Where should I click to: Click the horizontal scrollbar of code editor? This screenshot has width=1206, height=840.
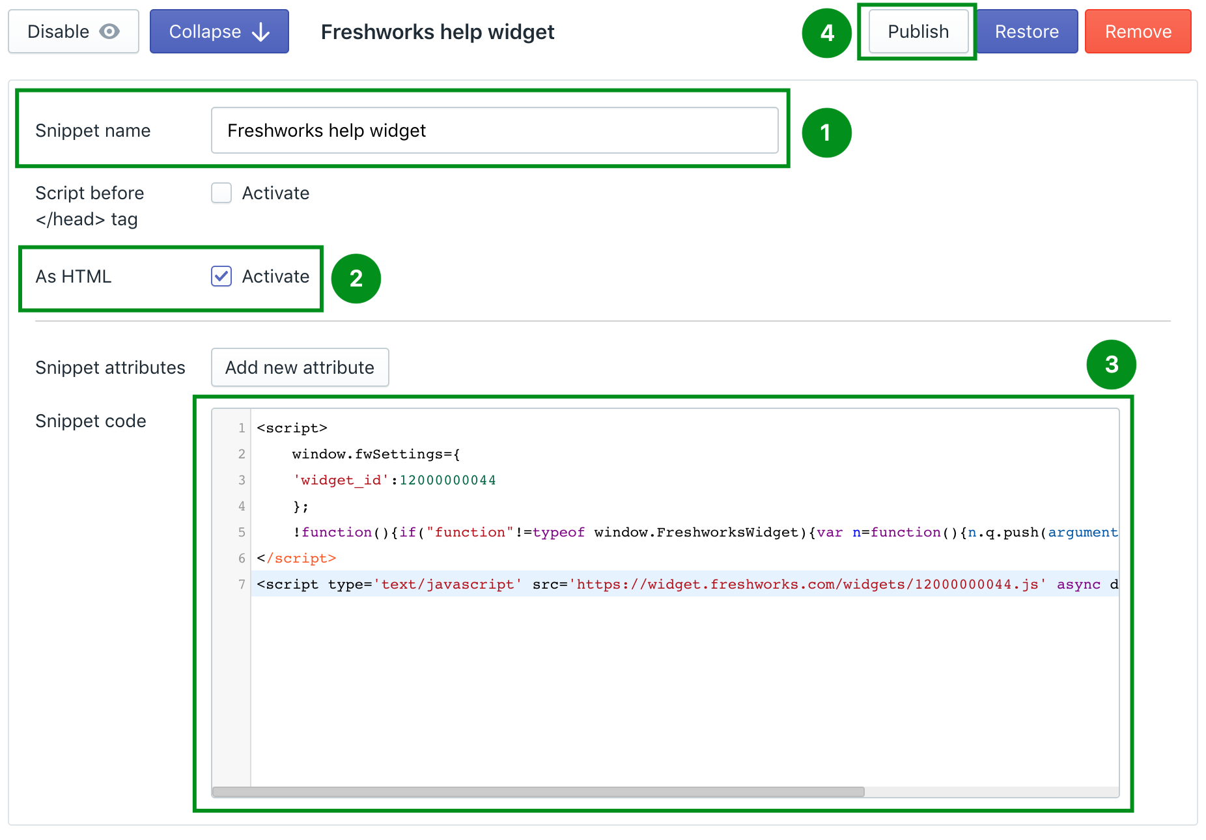(539, 792)
